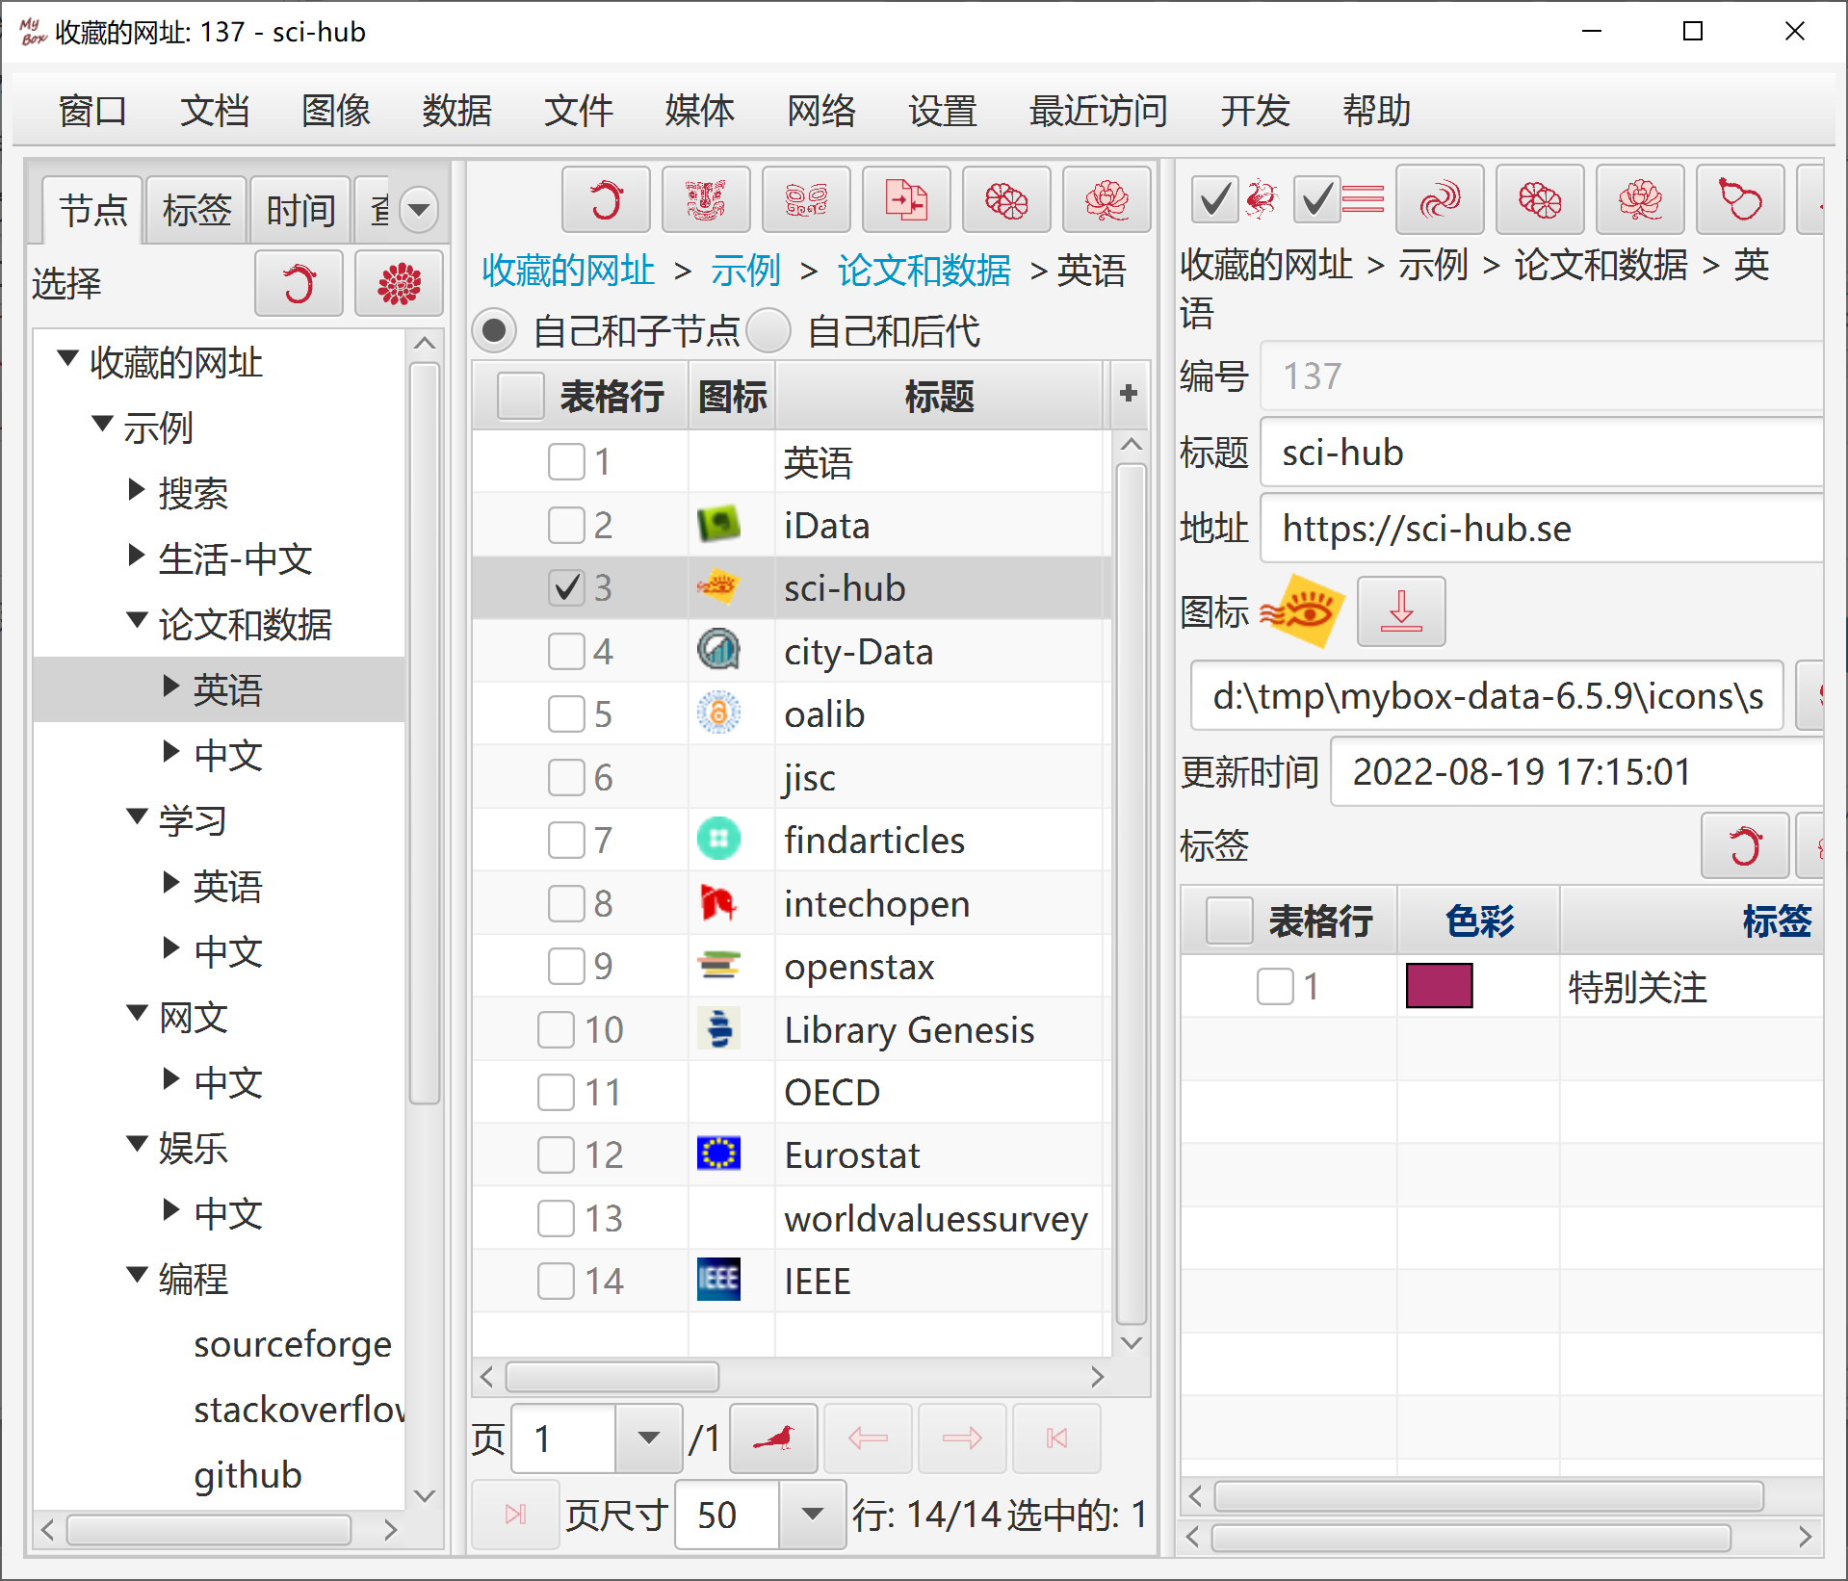This screenshot has height=1581, width=1848.
Task: Open the 文档 menu
Action: 214,111
